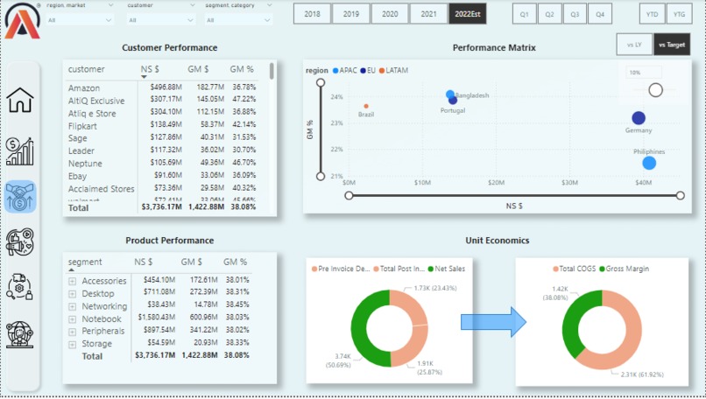Click the APAC legend color marker
706x399 pixels.
(335, 71)
